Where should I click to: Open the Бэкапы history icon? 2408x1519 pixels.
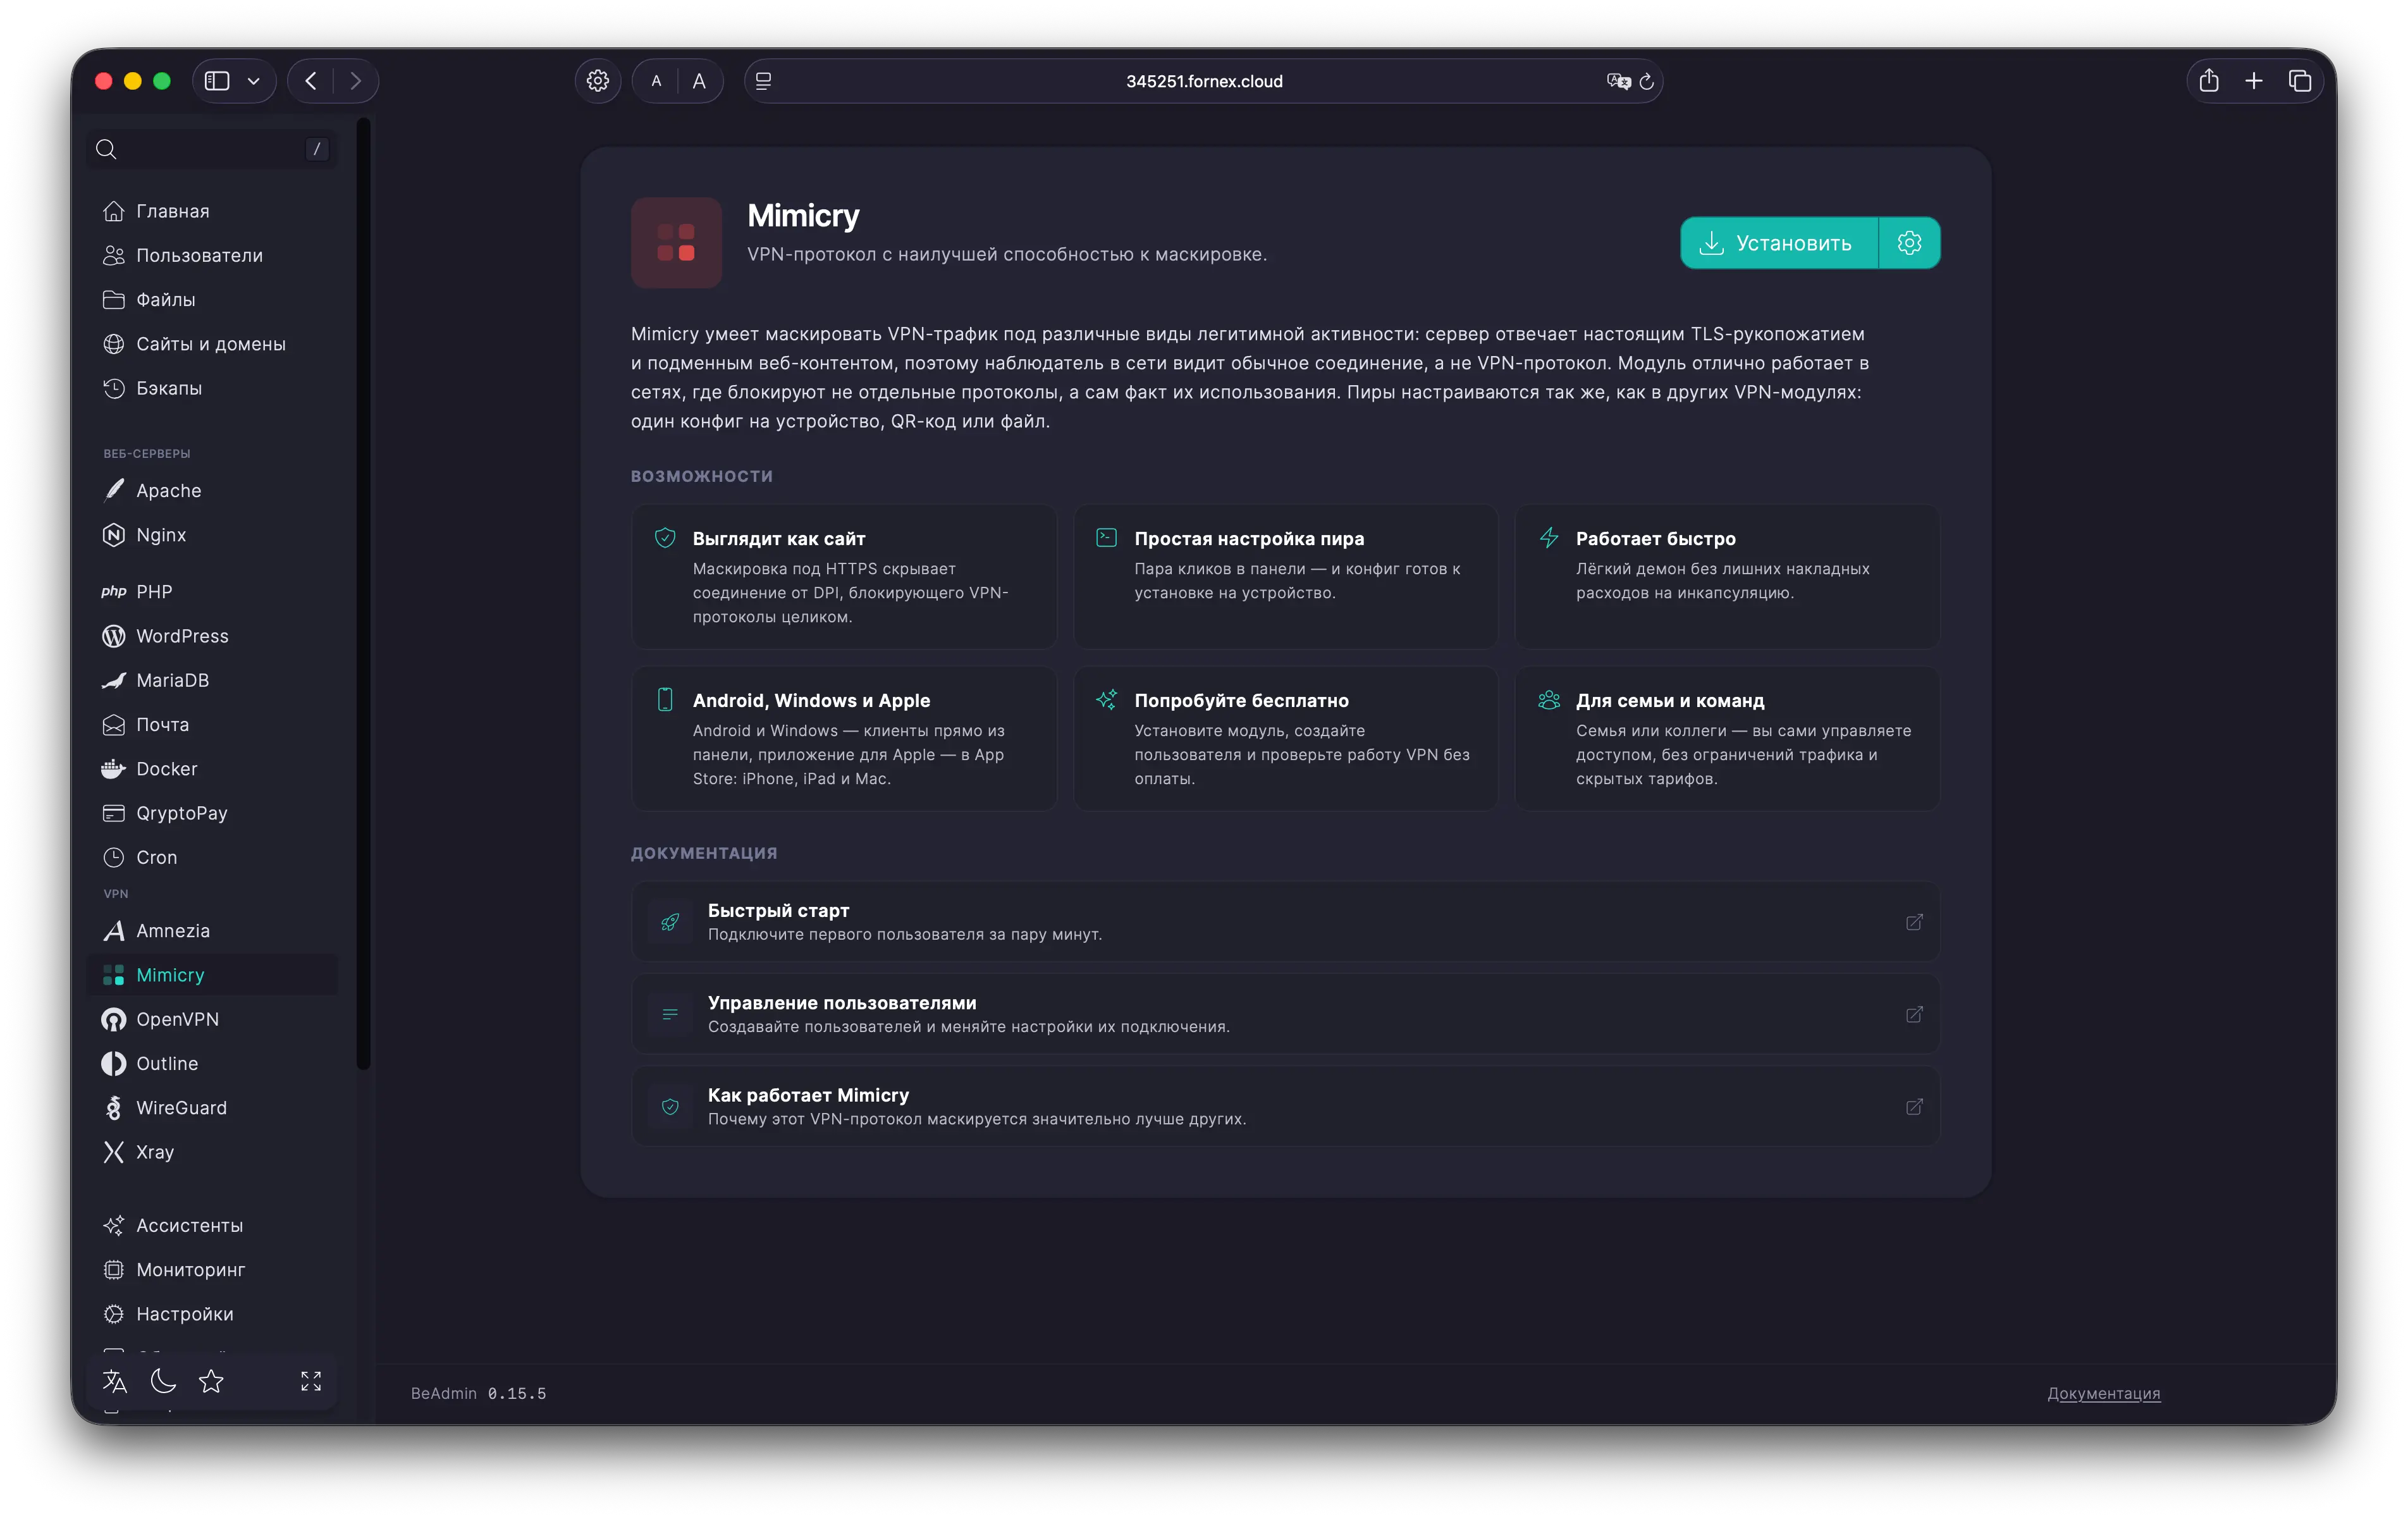click(114, 388)
